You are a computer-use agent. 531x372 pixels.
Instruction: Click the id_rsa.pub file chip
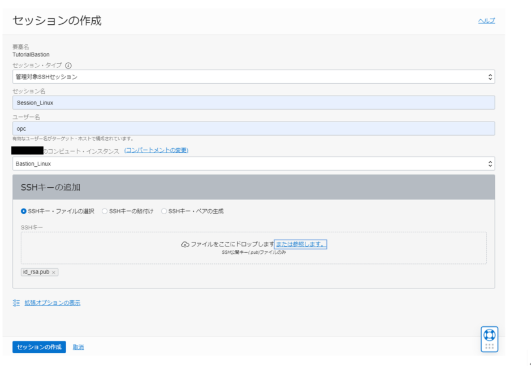[36, 272]
